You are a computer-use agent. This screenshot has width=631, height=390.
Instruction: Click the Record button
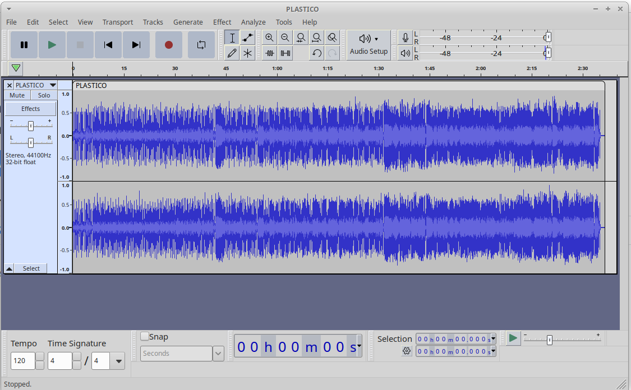(168, 45)
